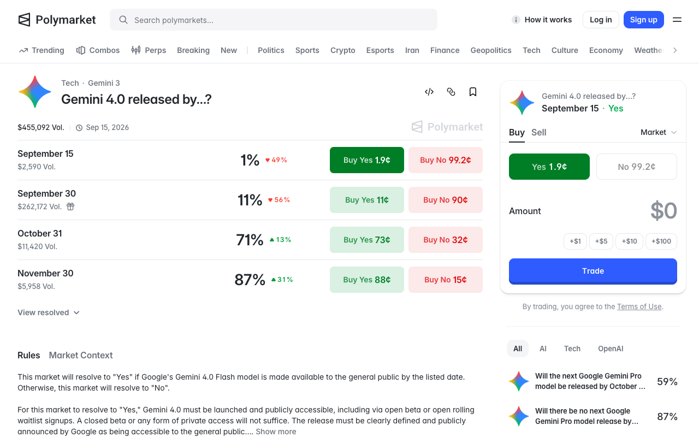Click the Gemini logo in the trade panel
The width and height of the screenshot is (699, 437).
(522, 103)
